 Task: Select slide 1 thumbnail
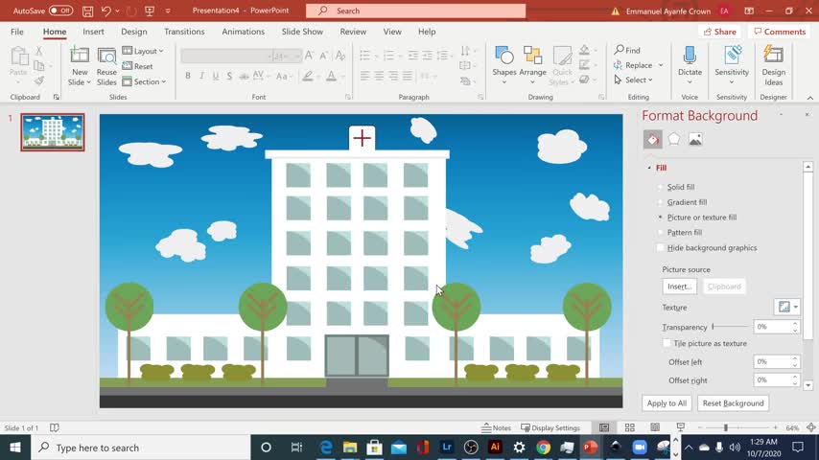pos(52,132)
